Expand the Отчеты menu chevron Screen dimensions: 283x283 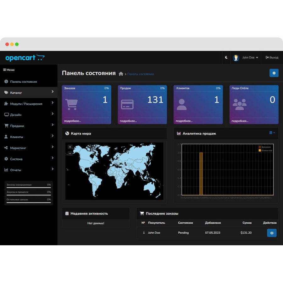pyautogui.click(x=53, y=169)
